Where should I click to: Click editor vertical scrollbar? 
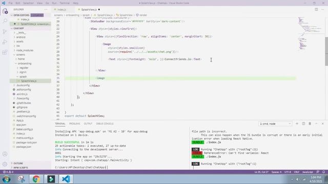326,52
